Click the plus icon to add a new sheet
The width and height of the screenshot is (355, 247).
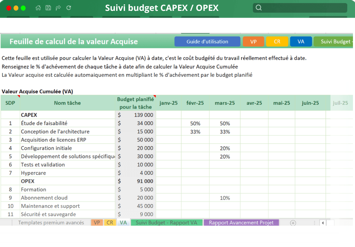click(x=292, y=223)
